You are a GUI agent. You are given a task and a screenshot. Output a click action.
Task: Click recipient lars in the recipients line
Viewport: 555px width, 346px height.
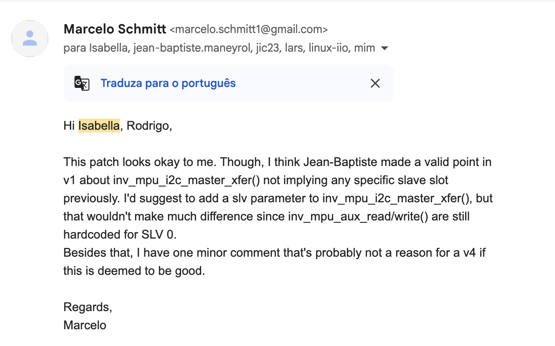tap(294, 48)
